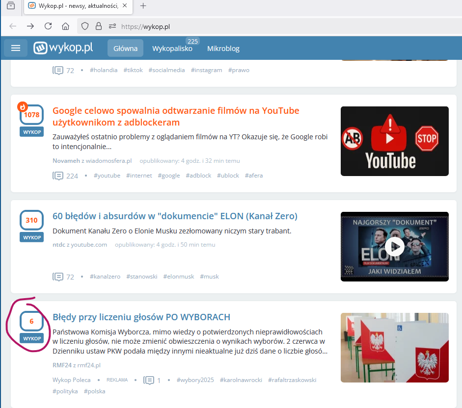Image resolution: width=462 pixels, height=408 pixels.
Task: Reload the page with browser refresh icon
Action: tap(48, 26)
